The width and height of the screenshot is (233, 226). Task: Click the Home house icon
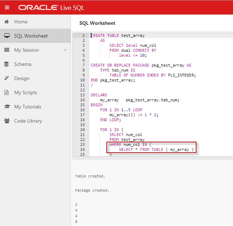click(6, 22)
